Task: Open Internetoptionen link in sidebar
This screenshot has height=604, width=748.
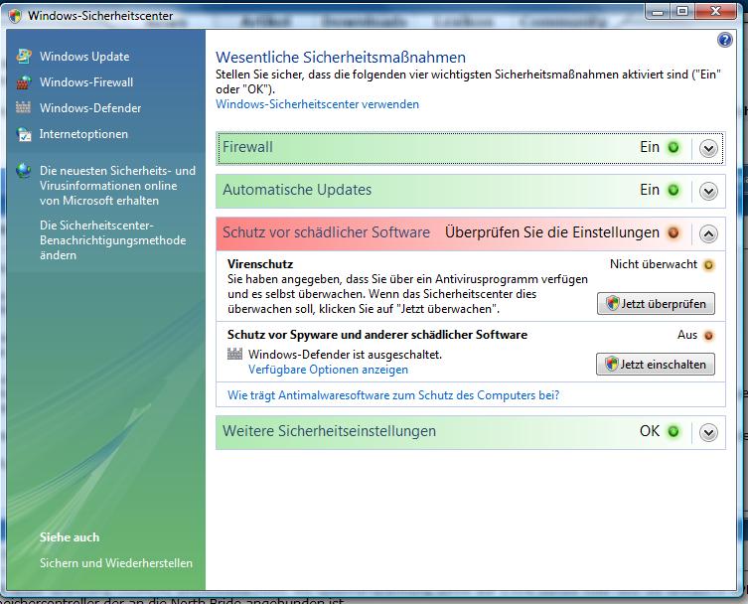Action: pos(83,134)
